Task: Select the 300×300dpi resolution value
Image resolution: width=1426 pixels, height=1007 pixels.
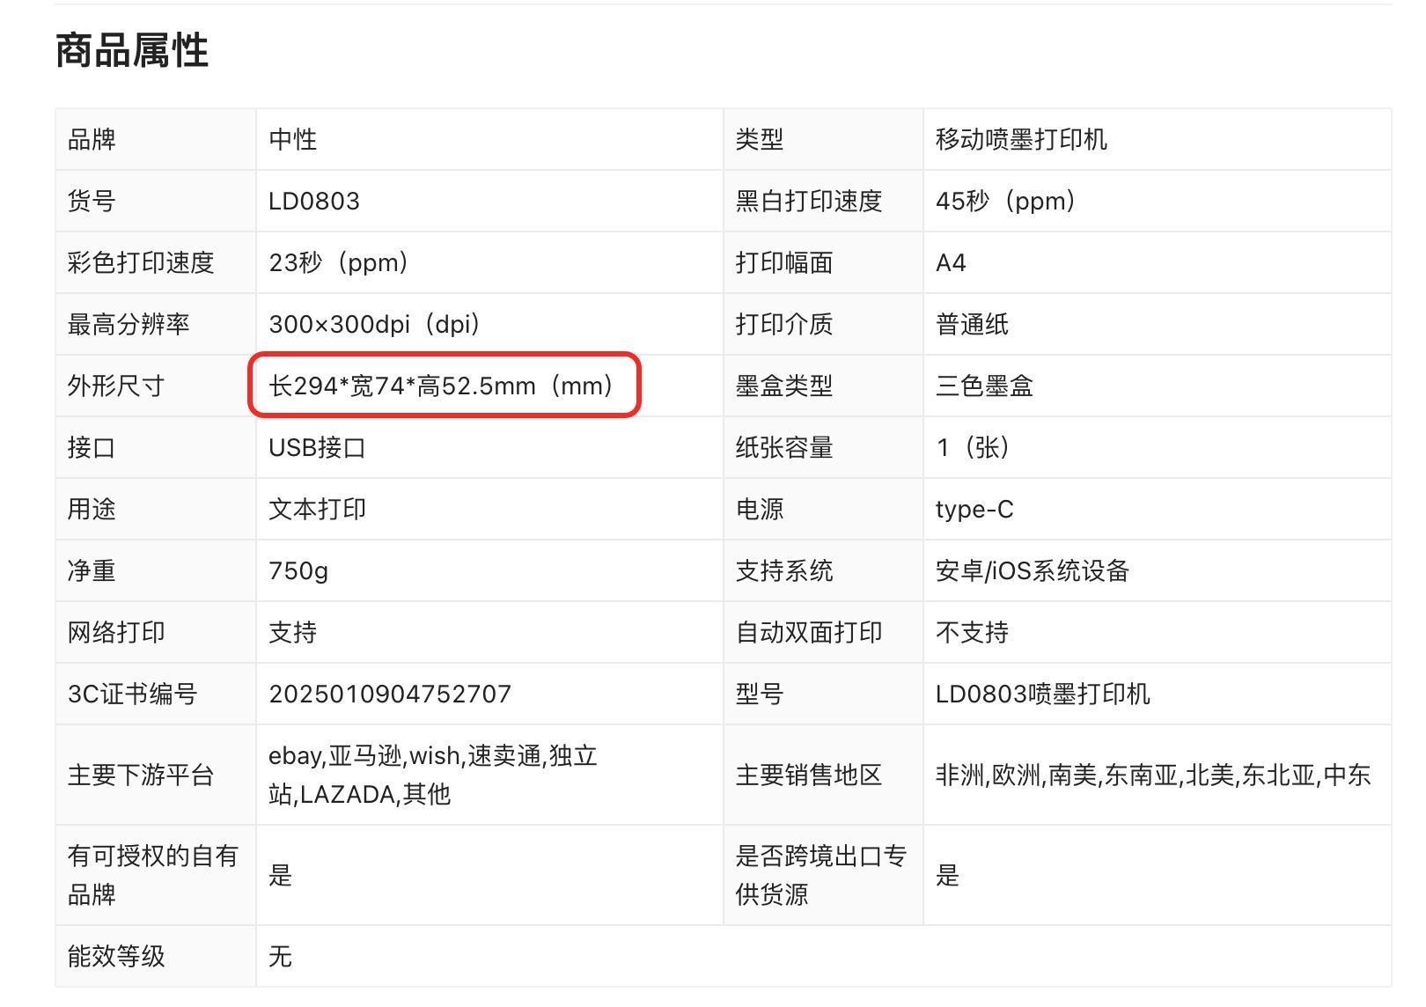Action: (374, 325)
